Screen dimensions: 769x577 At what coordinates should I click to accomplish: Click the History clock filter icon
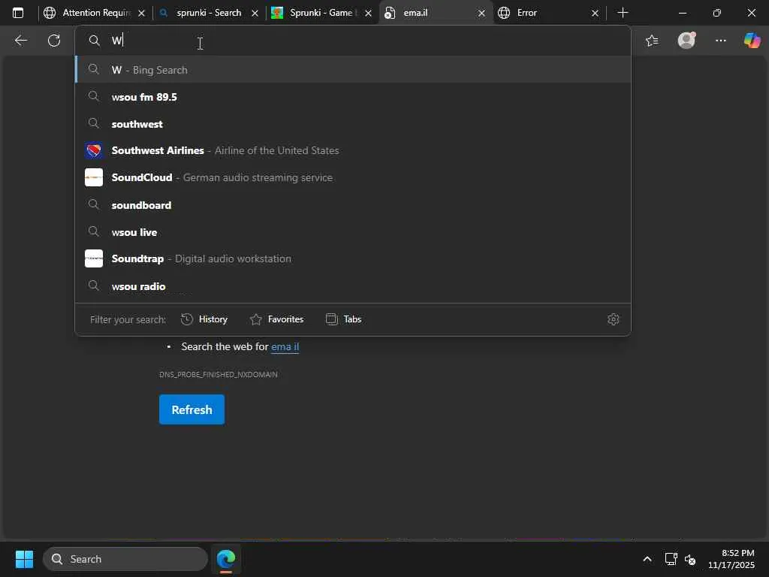[187, 319]
